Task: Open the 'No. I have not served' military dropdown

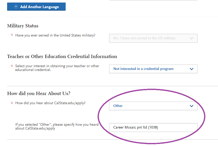Action: pos(153,38)
